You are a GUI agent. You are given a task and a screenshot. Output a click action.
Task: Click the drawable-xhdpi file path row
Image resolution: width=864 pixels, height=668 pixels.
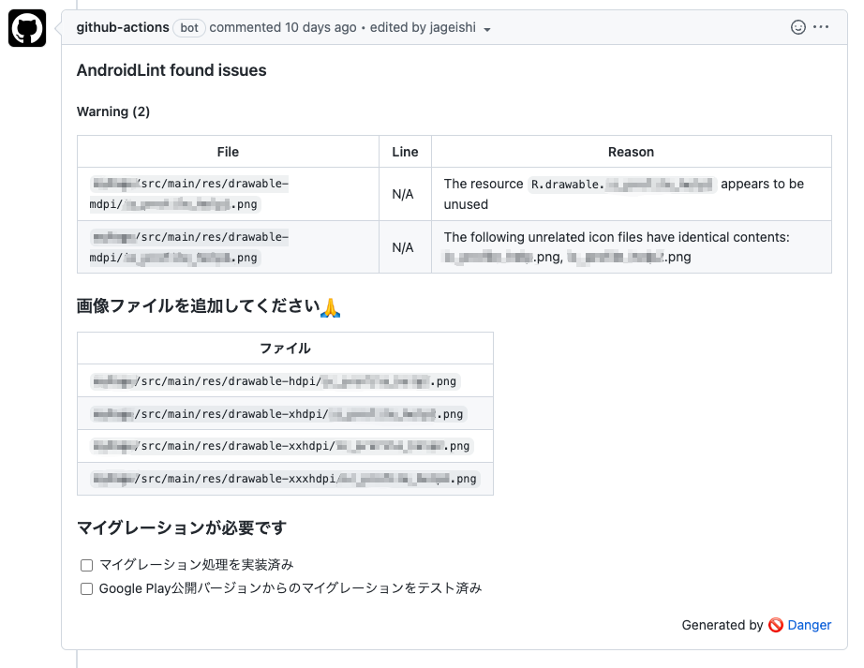278,413
